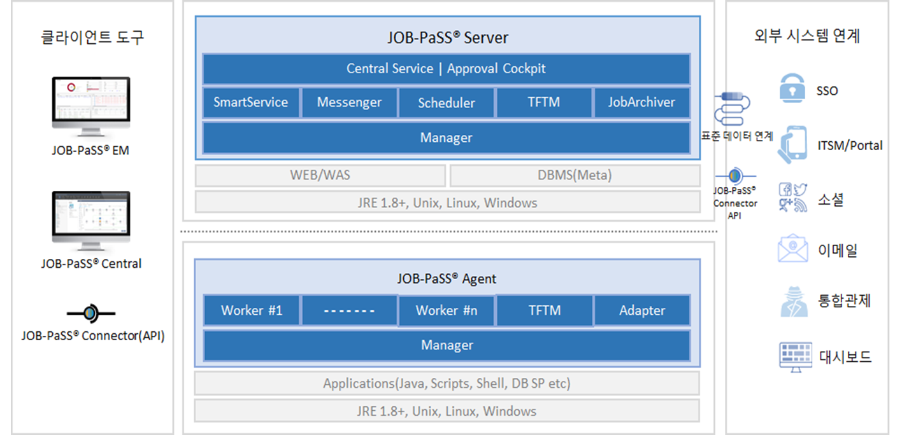The image size is (902, 435).
Task: Select the Scheduler module block
Action: 447,103
